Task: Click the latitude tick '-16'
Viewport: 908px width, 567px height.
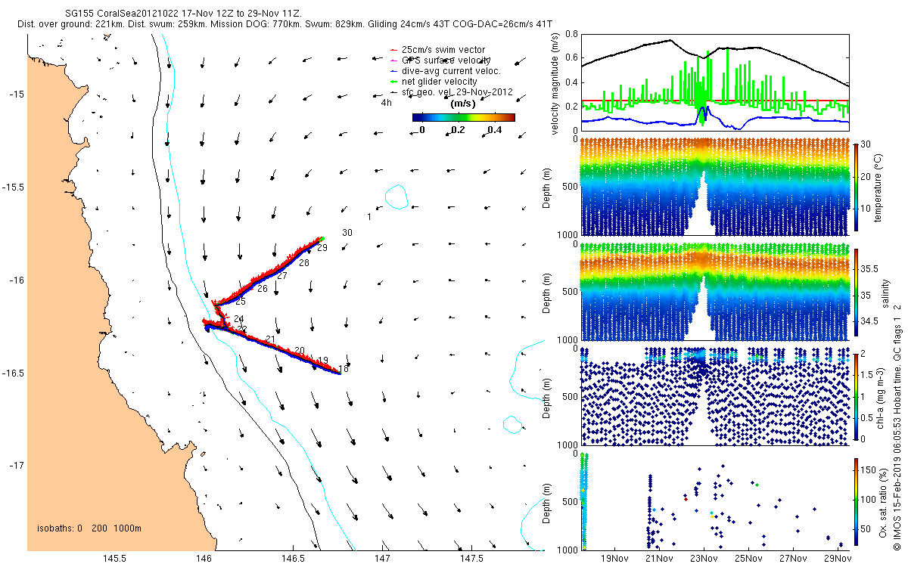Action: pos(17,280)
